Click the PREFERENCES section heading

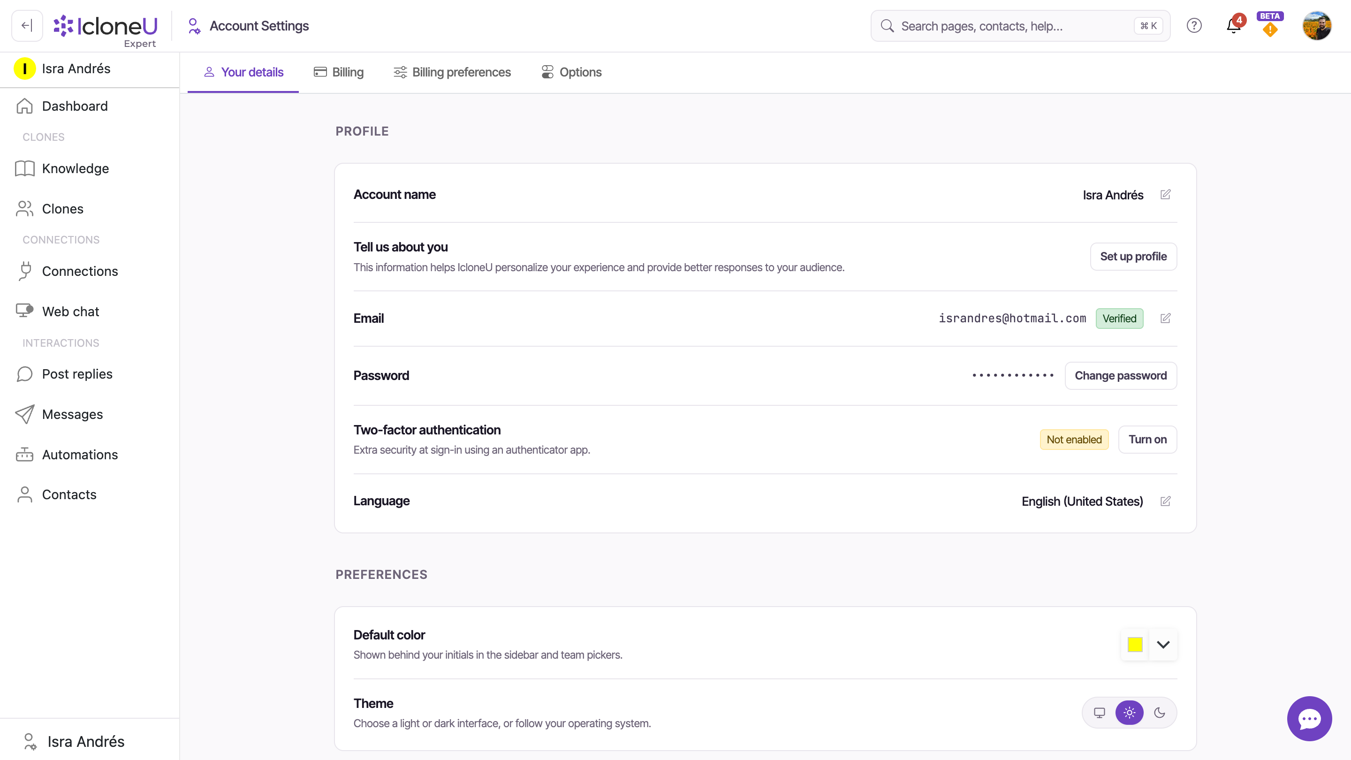pos(381,574)
